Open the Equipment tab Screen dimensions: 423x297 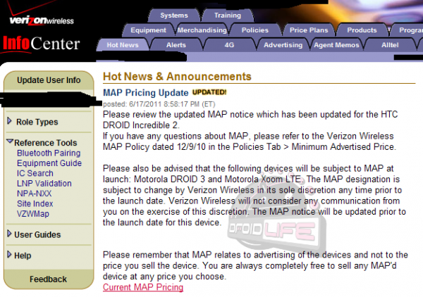149,30
